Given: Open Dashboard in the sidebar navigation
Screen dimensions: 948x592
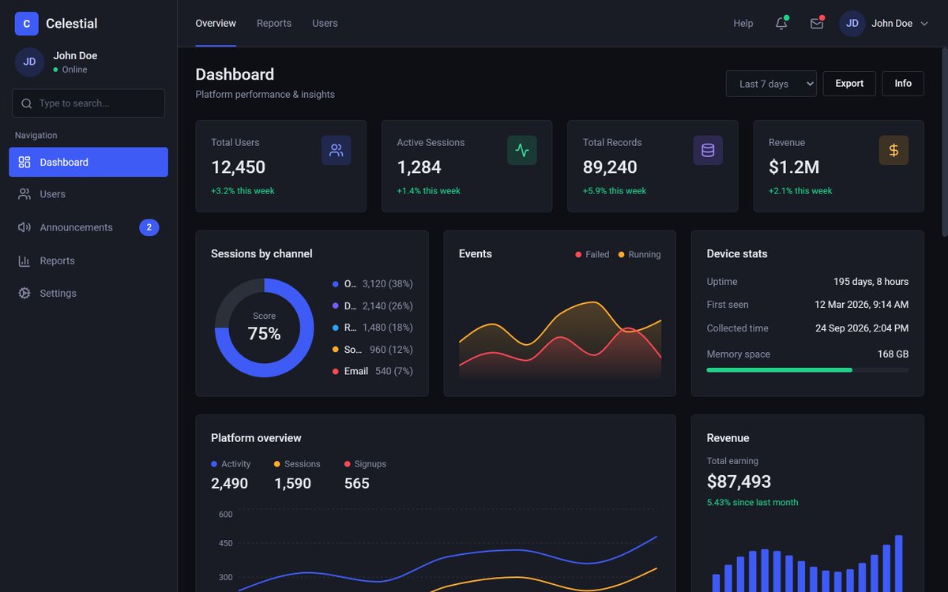Looking at the screenshot, I should coord(88,162).
